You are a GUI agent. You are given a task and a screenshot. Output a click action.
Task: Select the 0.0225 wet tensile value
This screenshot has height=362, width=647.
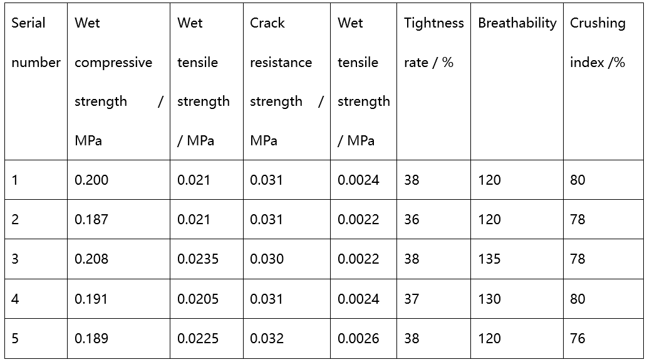tap(198, 339)
